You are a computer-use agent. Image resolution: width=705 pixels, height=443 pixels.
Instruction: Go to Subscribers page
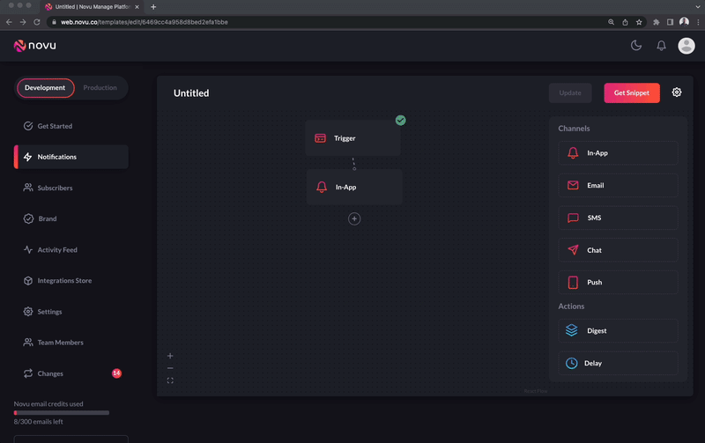(71, 188)
